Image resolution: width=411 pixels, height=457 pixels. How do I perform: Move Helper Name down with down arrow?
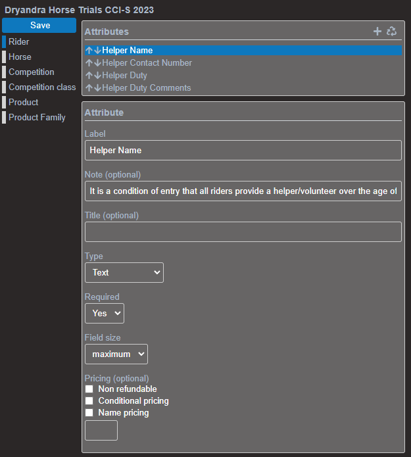[97, 51]
